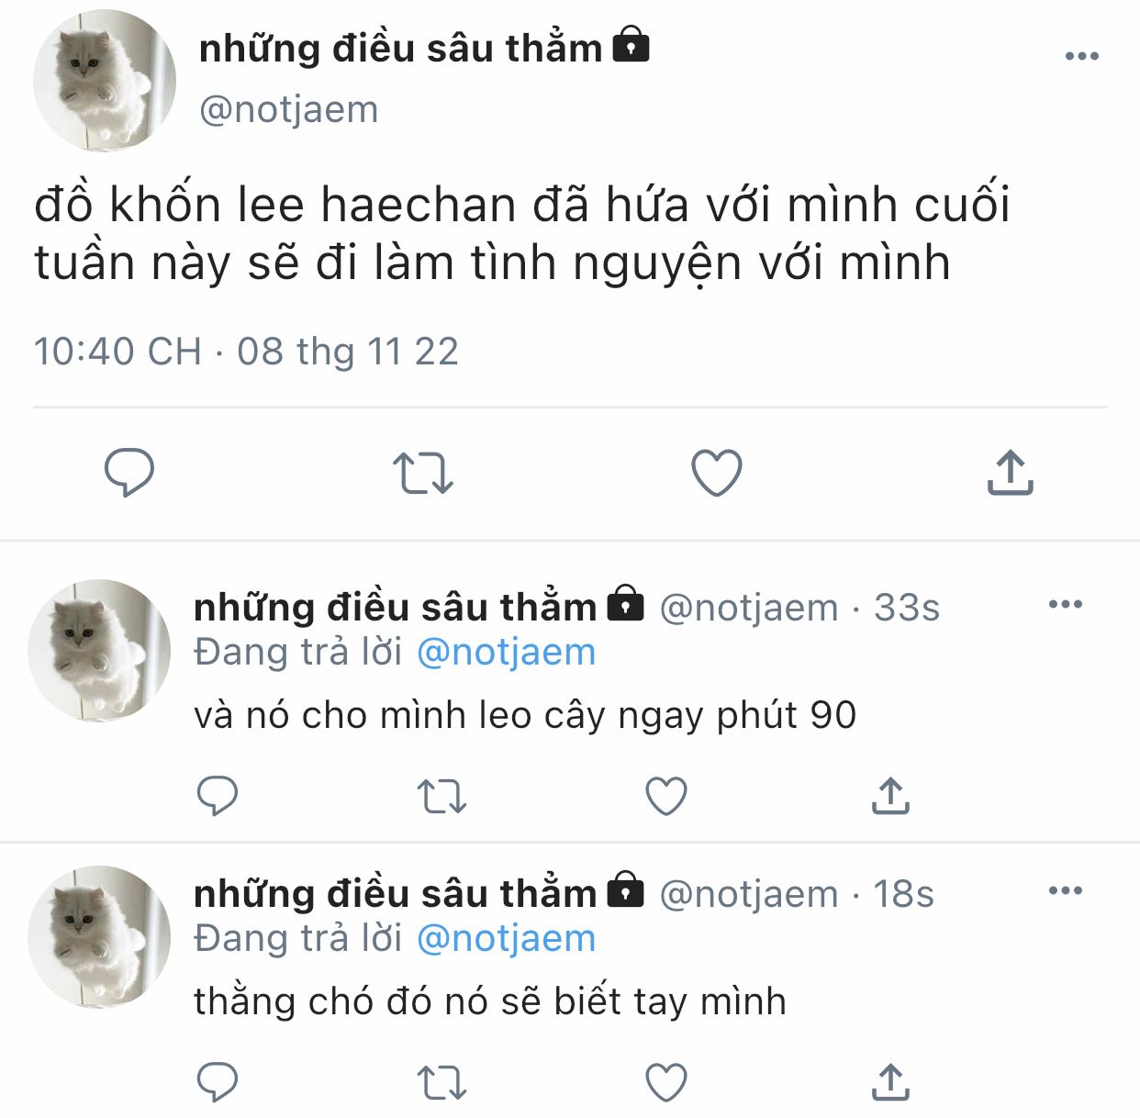The image size is (1140, 1118).
Task: Open @notjaem mention link in the 18s reply
Action: pos(506,939)
